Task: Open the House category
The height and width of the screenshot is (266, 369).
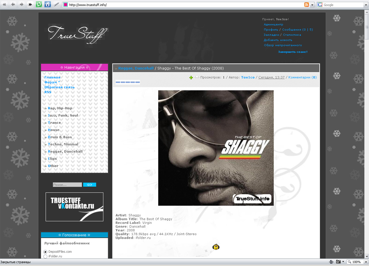Action: (x=53, y=130)
